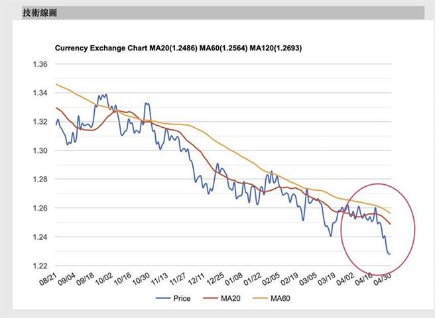This screenshot has width=435, height=318.
Task: Click the blue Price legend line marker
Action: click(162, 299)
